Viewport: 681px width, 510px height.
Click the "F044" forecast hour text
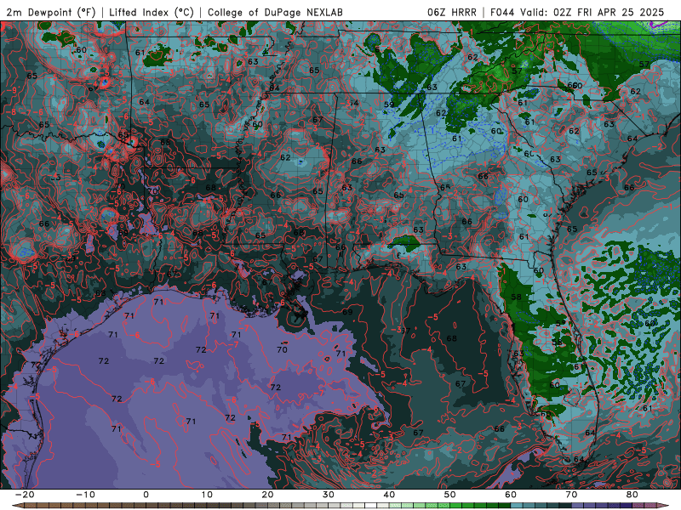(503, 12)
